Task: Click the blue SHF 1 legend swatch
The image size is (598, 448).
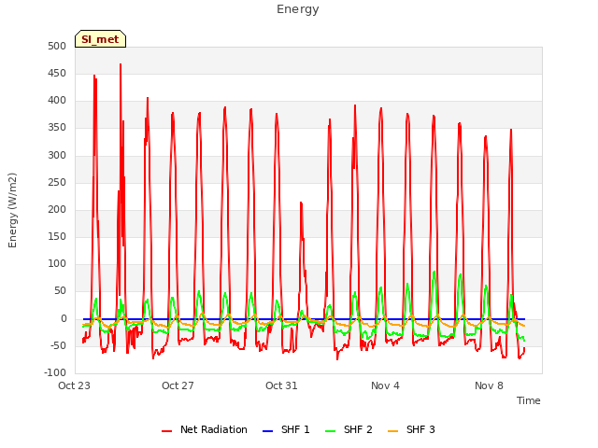Action: [x=268, y=431]
